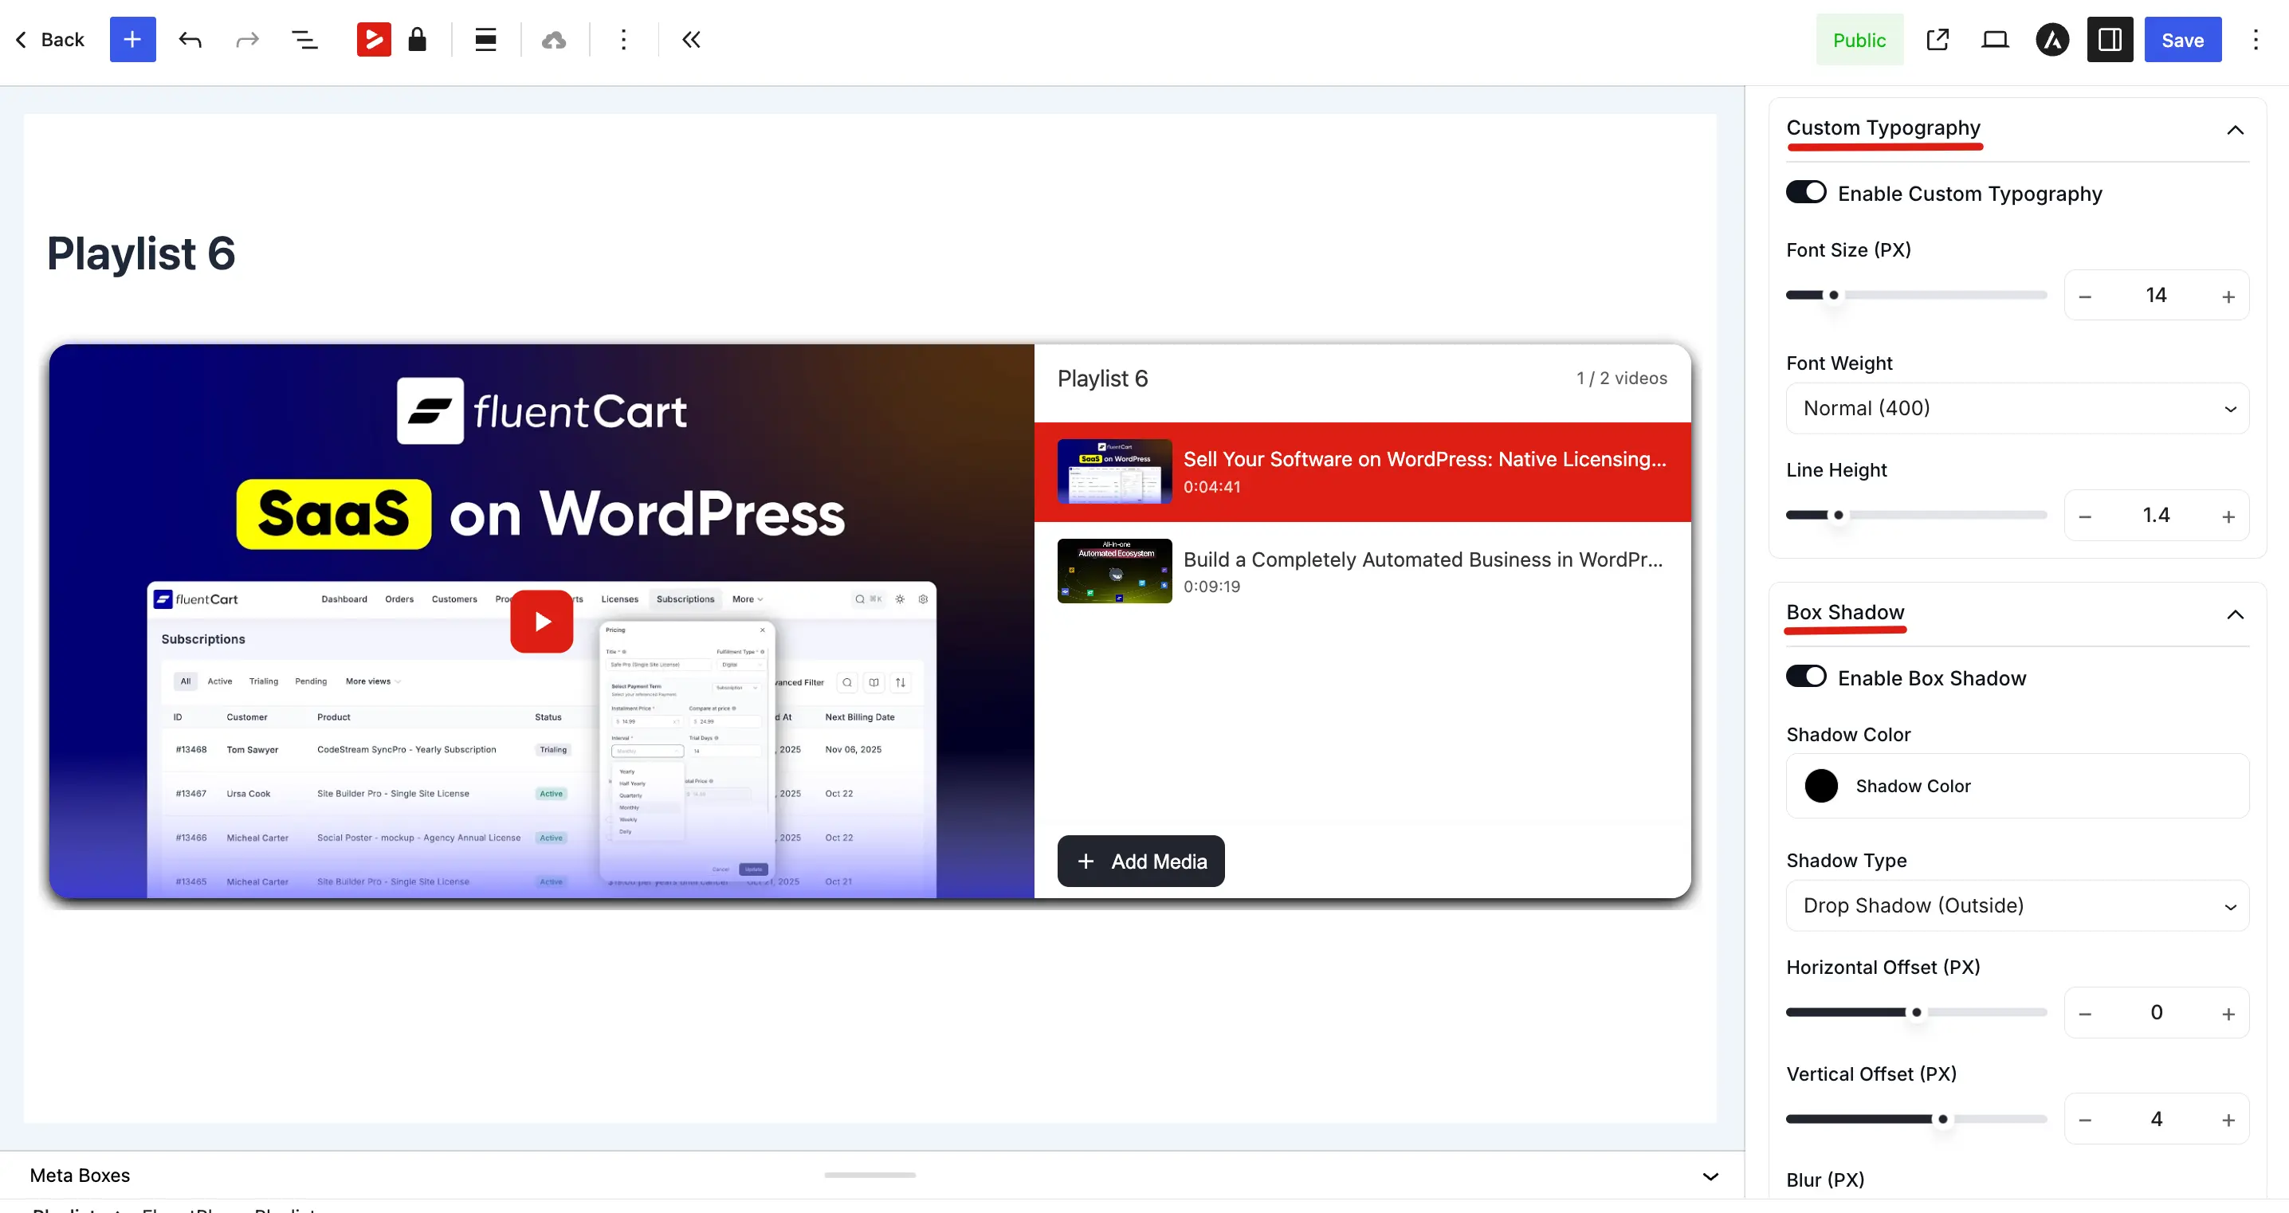This screenshot has height=1213, width=2289.
Task: Increase the Line Height value
Action: 2228,517
